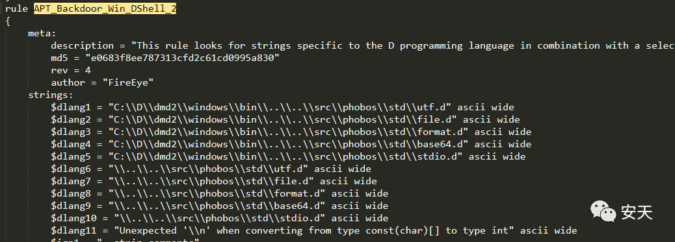Click the strings: section label
Image resolution: width=675 pixels, height=242 pixels.
click(x=51, y=95)
